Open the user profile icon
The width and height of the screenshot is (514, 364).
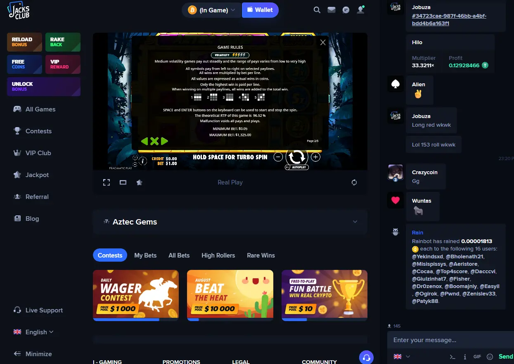[x=361, y=10]
